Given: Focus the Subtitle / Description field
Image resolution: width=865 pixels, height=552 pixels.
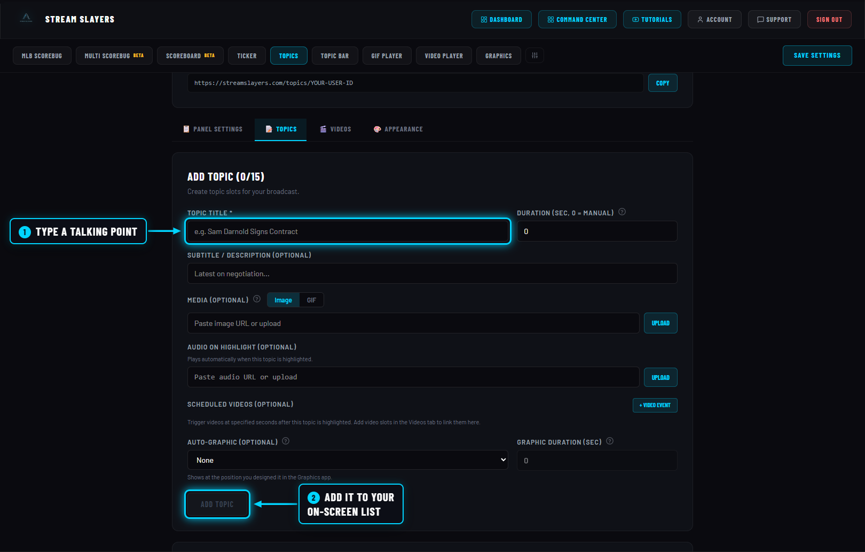Looking at the screenshot, I should (433, 274).
